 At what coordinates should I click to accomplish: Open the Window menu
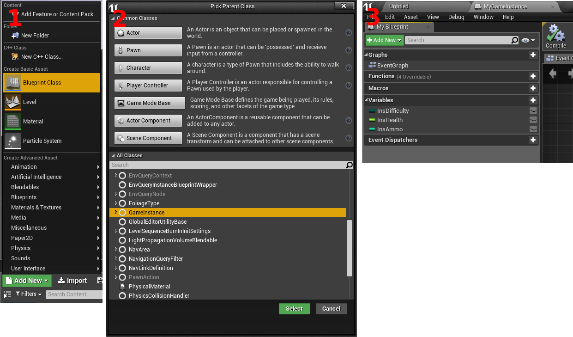[x=483, y=17]
